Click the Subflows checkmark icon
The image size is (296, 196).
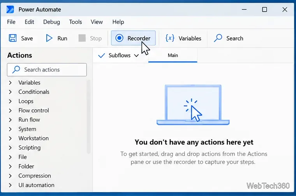[x=101, y=55]
